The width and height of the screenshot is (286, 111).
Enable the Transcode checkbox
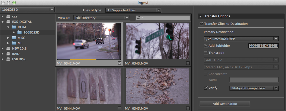(206, 53)
